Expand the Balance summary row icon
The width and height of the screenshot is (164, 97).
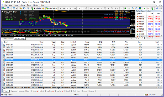coord(4,88)
